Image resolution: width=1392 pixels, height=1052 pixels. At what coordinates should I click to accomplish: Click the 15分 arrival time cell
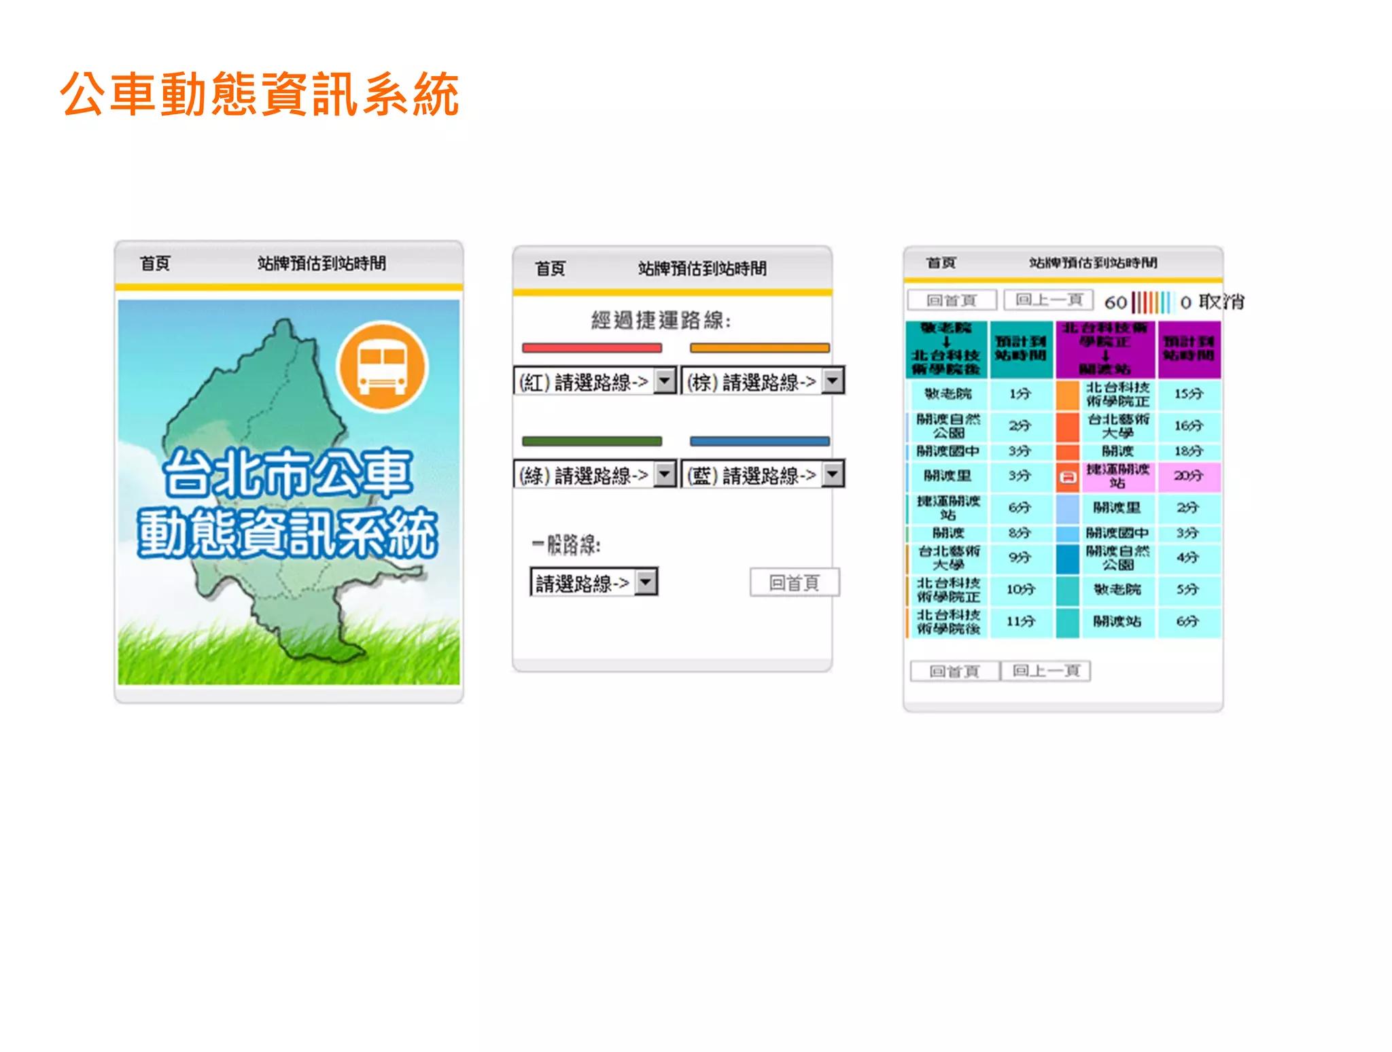[x=1189, y=394]
